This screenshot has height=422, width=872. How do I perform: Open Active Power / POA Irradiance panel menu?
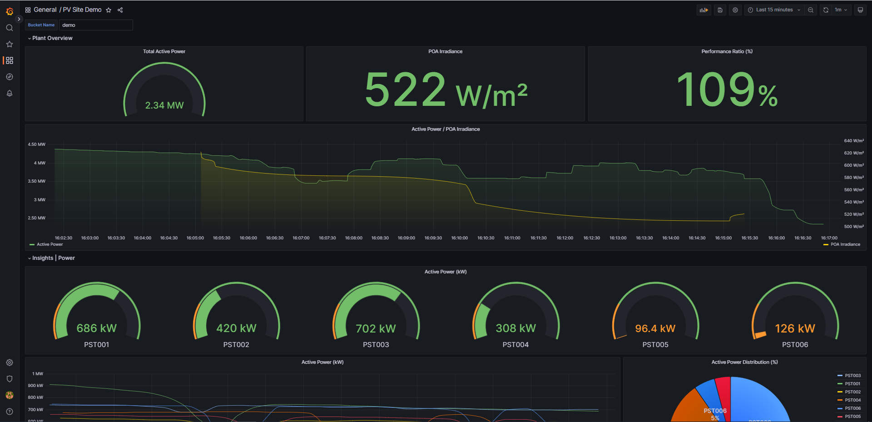pyautogui.click(x=446, y=129)
